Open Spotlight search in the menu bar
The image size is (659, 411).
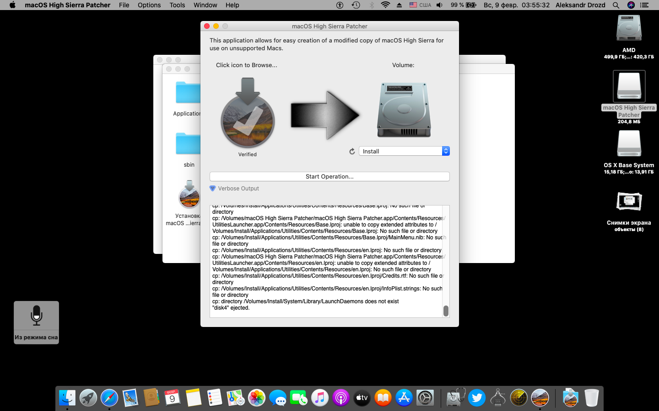[x=616, y=5]
